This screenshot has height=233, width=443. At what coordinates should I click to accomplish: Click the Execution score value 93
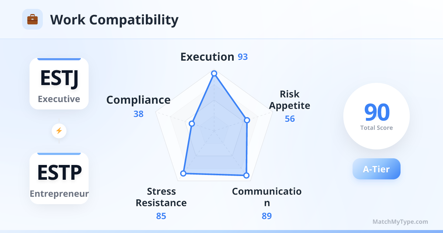[x=243, y=57]
